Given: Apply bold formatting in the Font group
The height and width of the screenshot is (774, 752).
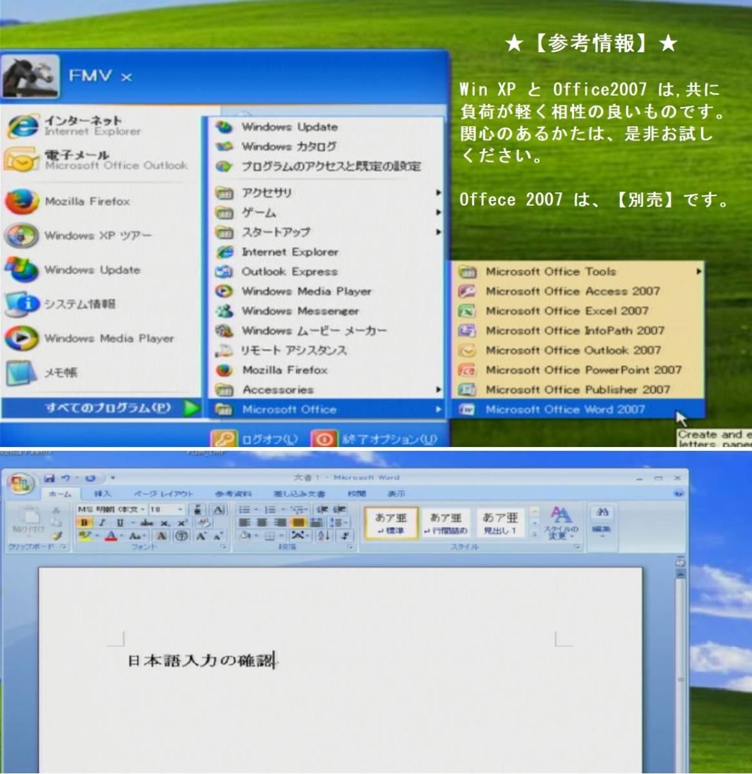Looking at the screenshot, I should point(83,522).
